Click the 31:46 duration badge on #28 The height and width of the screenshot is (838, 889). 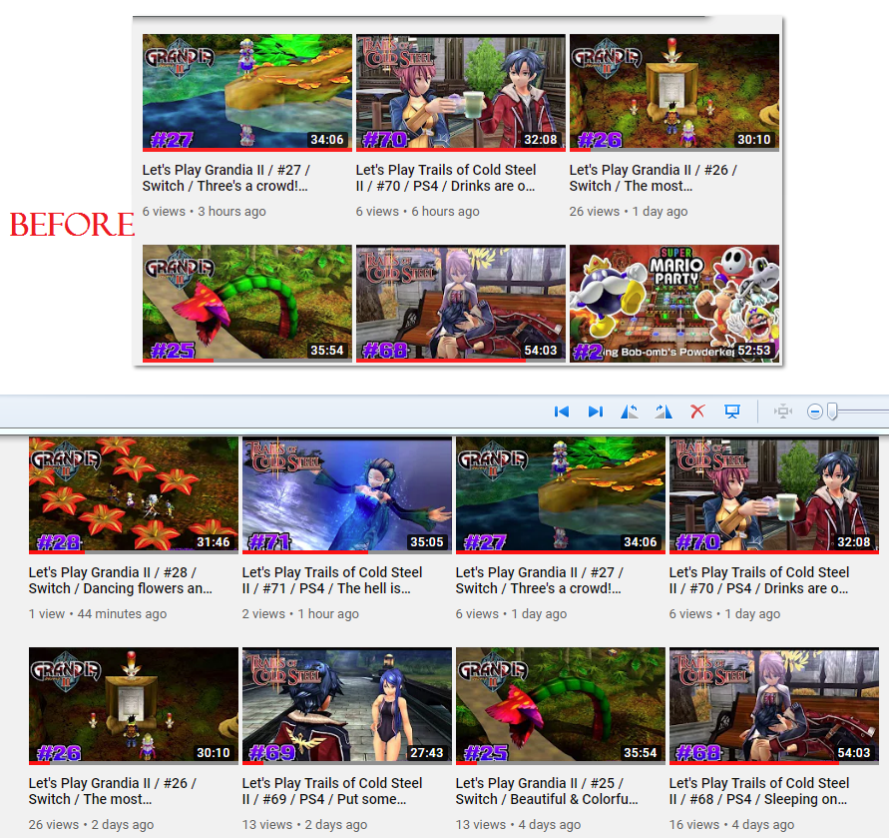click(214, 542)
